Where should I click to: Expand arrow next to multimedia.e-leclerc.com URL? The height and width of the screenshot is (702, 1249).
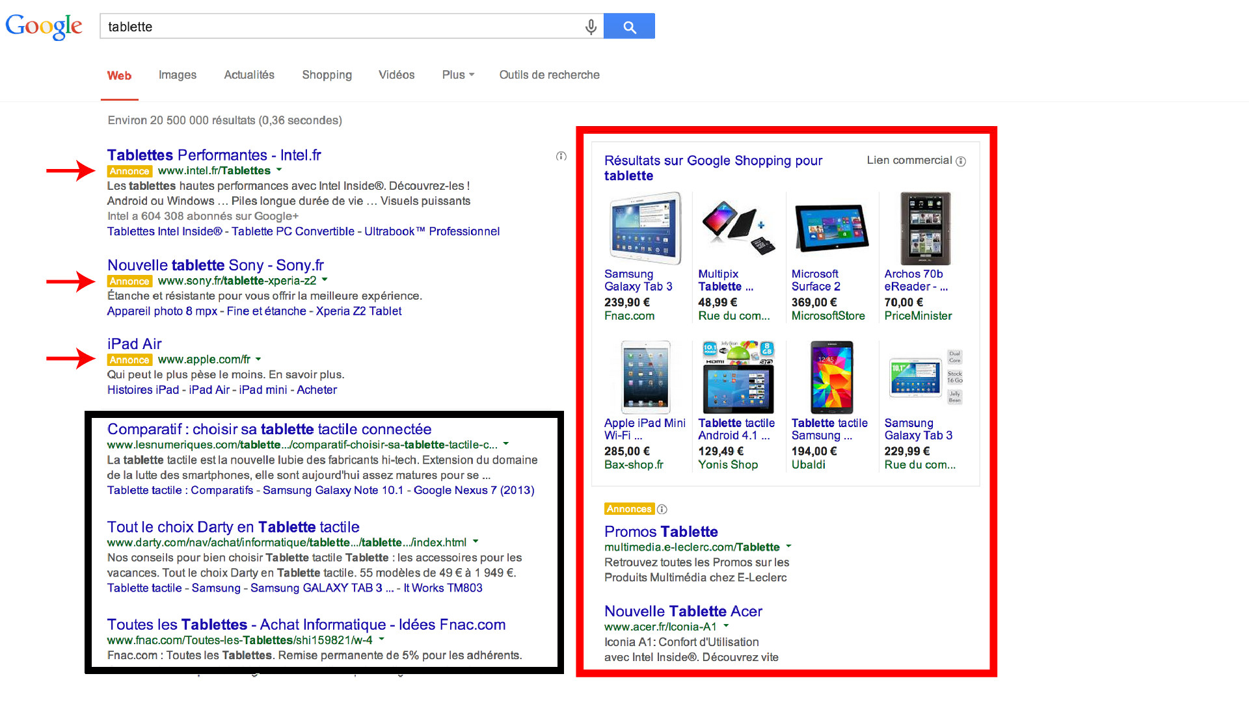[x=788, y=547]
